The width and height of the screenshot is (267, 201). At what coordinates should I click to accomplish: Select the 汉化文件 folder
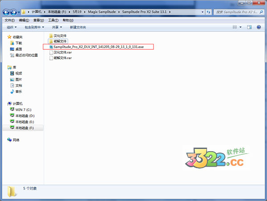pos(60,36)
